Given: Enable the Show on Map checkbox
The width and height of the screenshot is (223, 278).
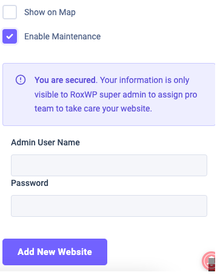Looking at the screenshot, I should (10, 12).
